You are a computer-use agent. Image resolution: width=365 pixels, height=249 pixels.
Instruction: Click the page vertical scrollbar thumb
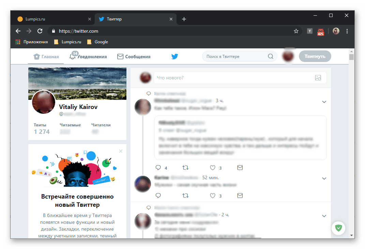pos(351,57)
